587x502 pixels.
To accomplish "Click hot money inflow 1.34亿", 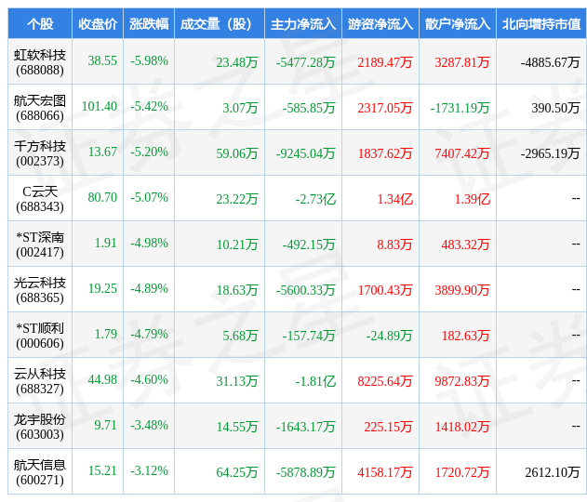I will click(x=395, y=199).
